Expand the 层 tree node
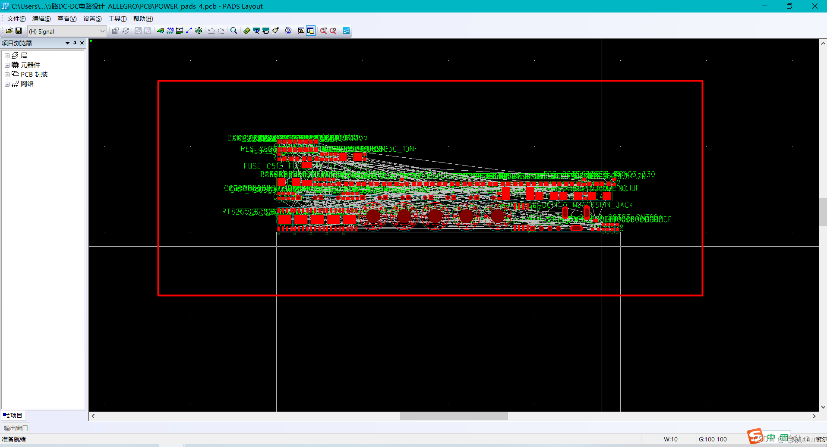Viewport: 827px width, 447px height. [7, 56]
